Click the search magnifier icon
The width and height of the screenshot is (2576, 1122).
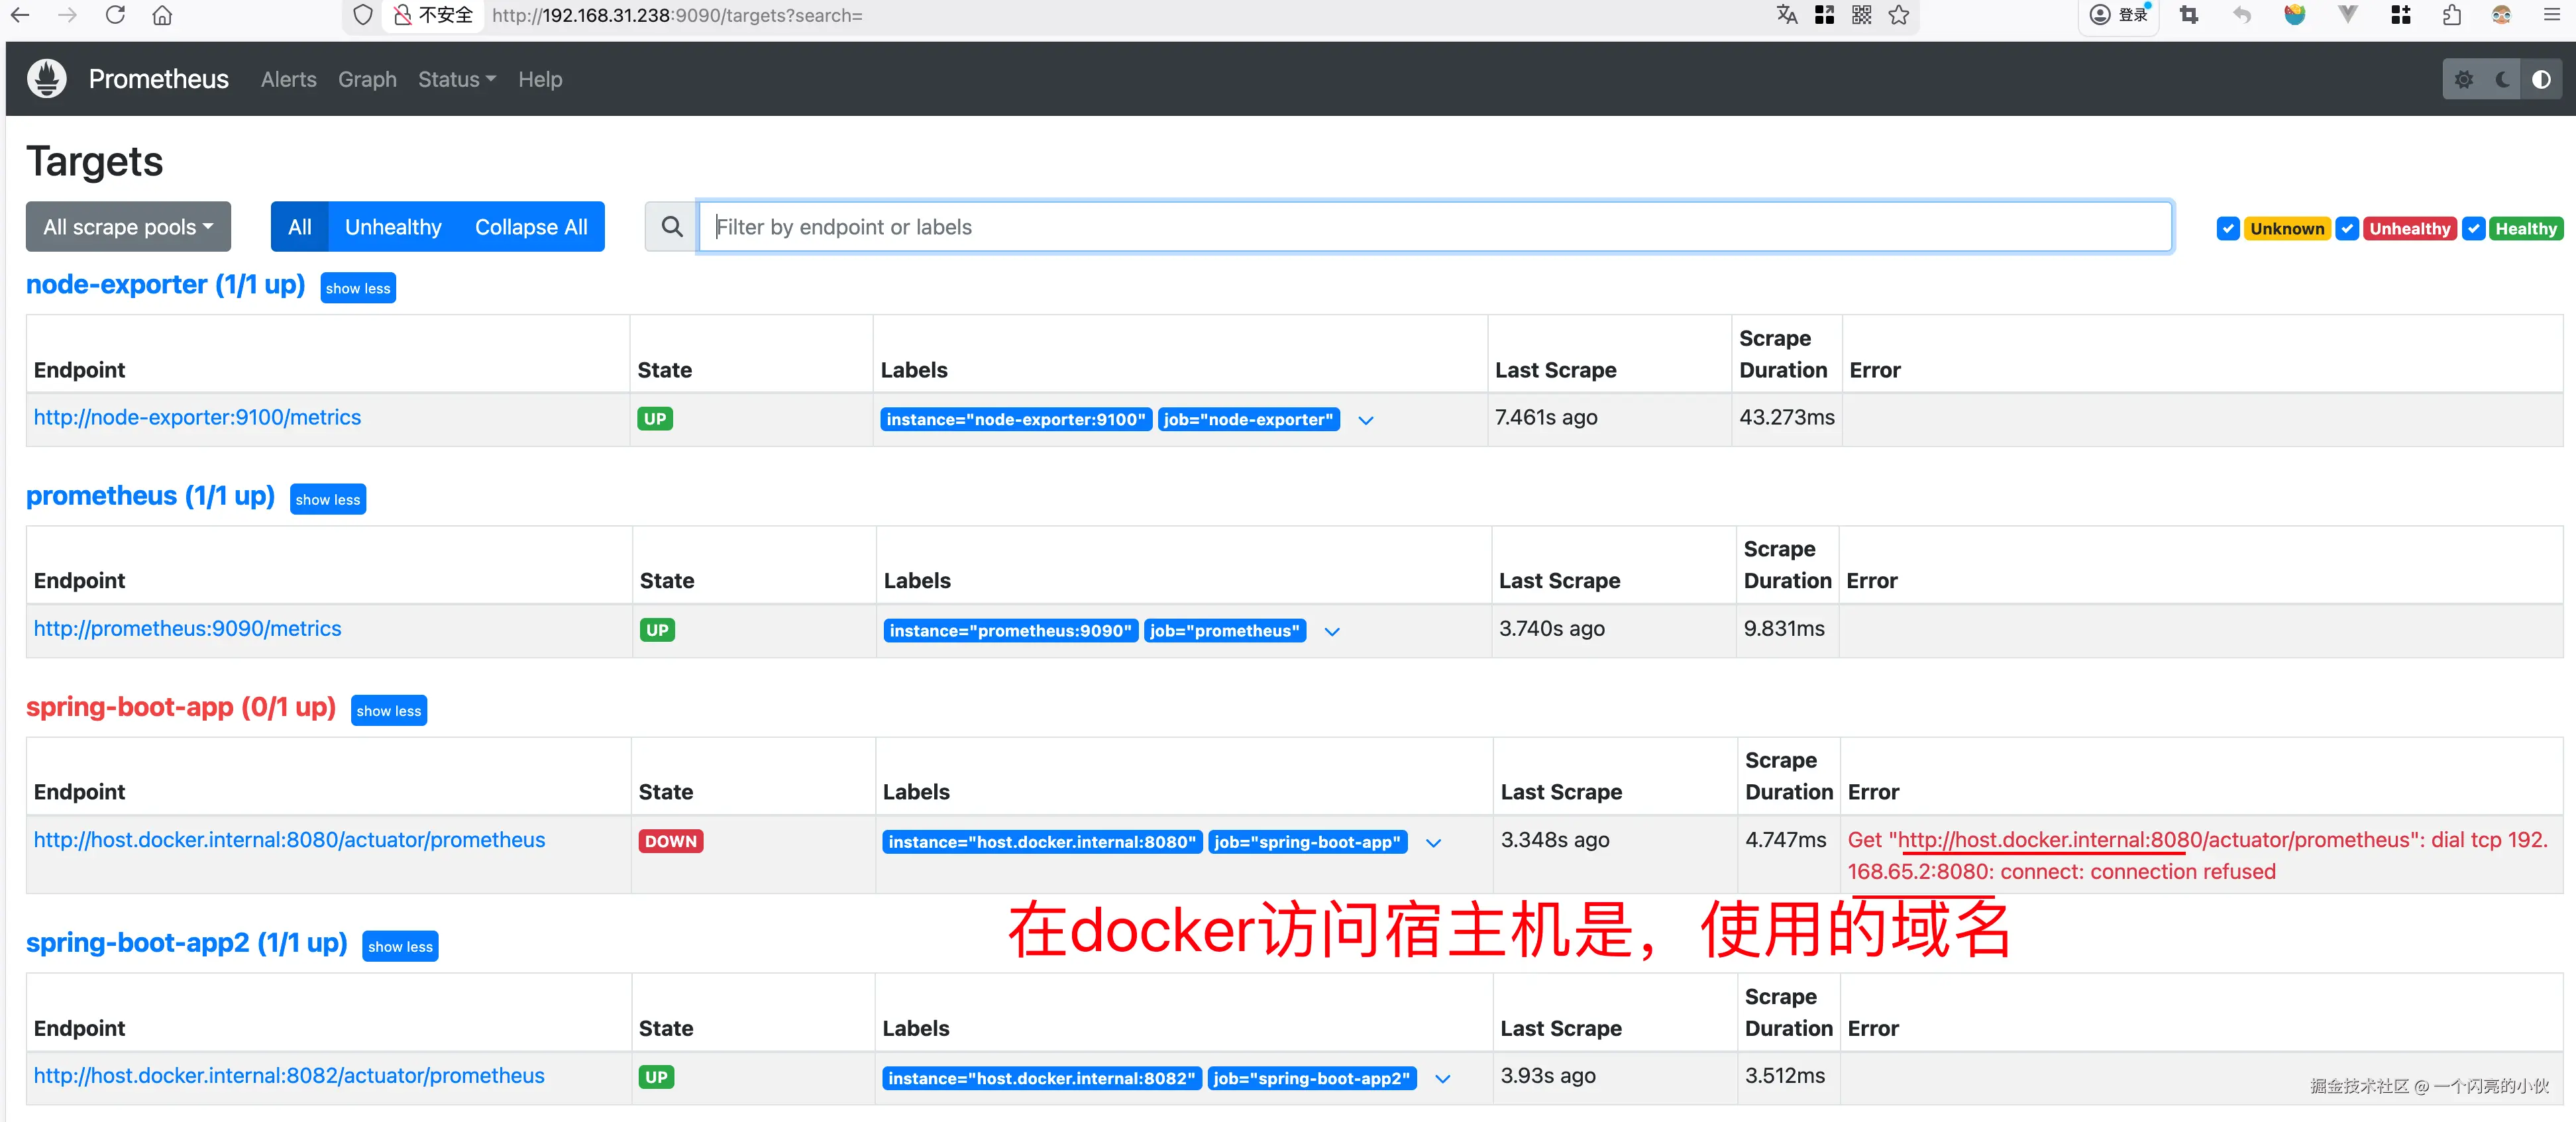click(672, 227)
